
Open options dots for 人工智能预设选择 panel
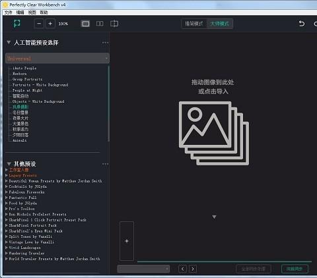pyautogui.click(x=105, y=43)
